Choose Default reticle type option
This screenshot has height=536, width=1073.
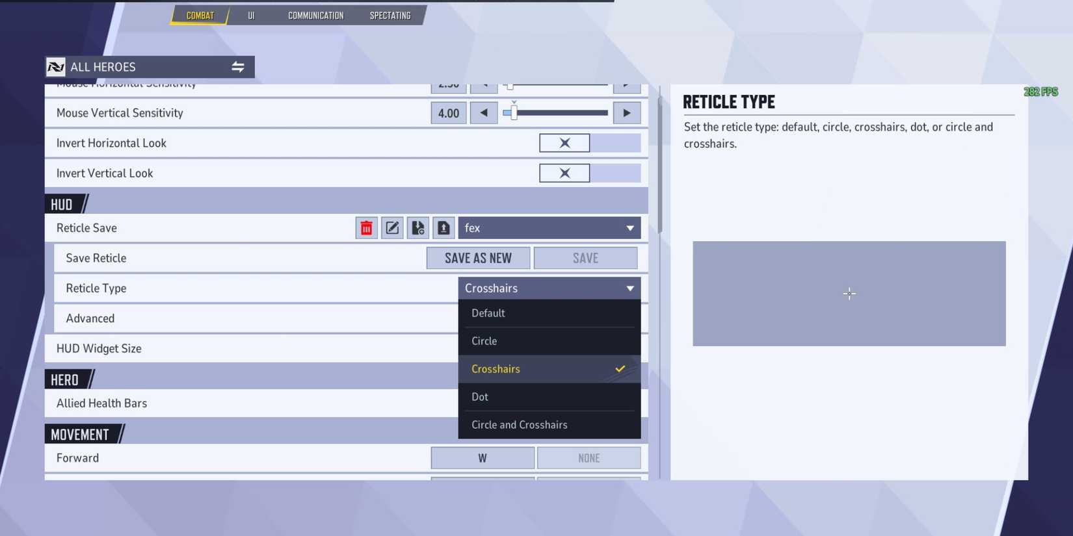(x=550, y=313)
